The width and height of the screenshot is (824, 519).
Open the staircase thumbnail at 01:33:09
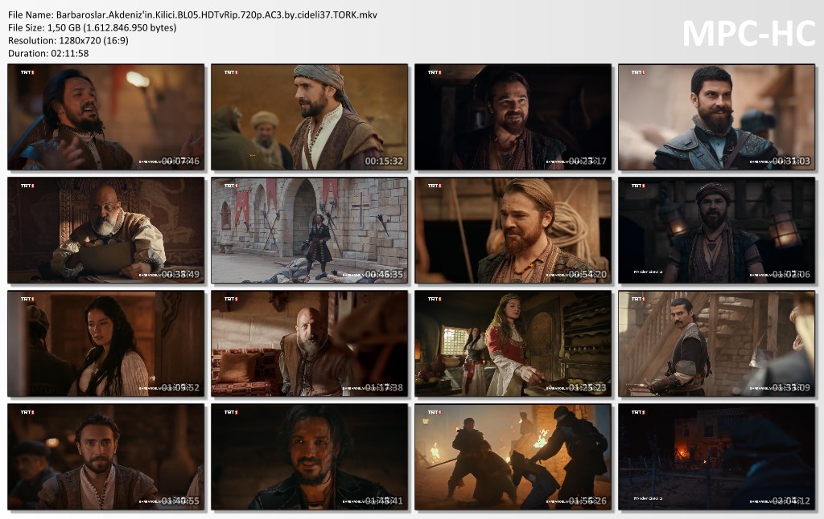(716, 344)
